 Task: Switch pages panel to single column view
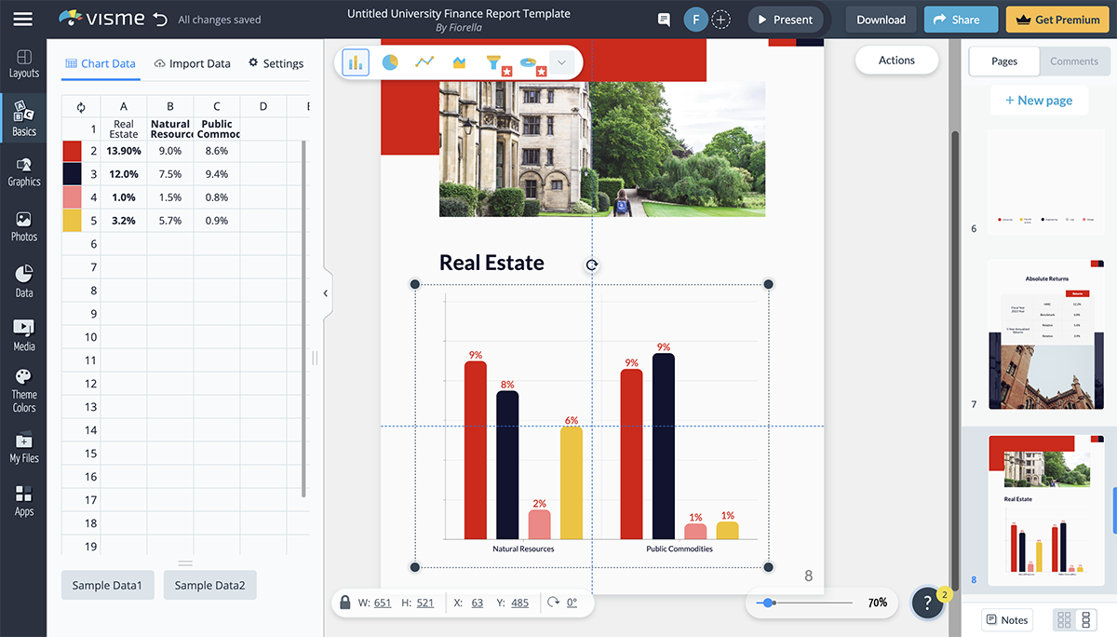click(x=1085, y=619)
